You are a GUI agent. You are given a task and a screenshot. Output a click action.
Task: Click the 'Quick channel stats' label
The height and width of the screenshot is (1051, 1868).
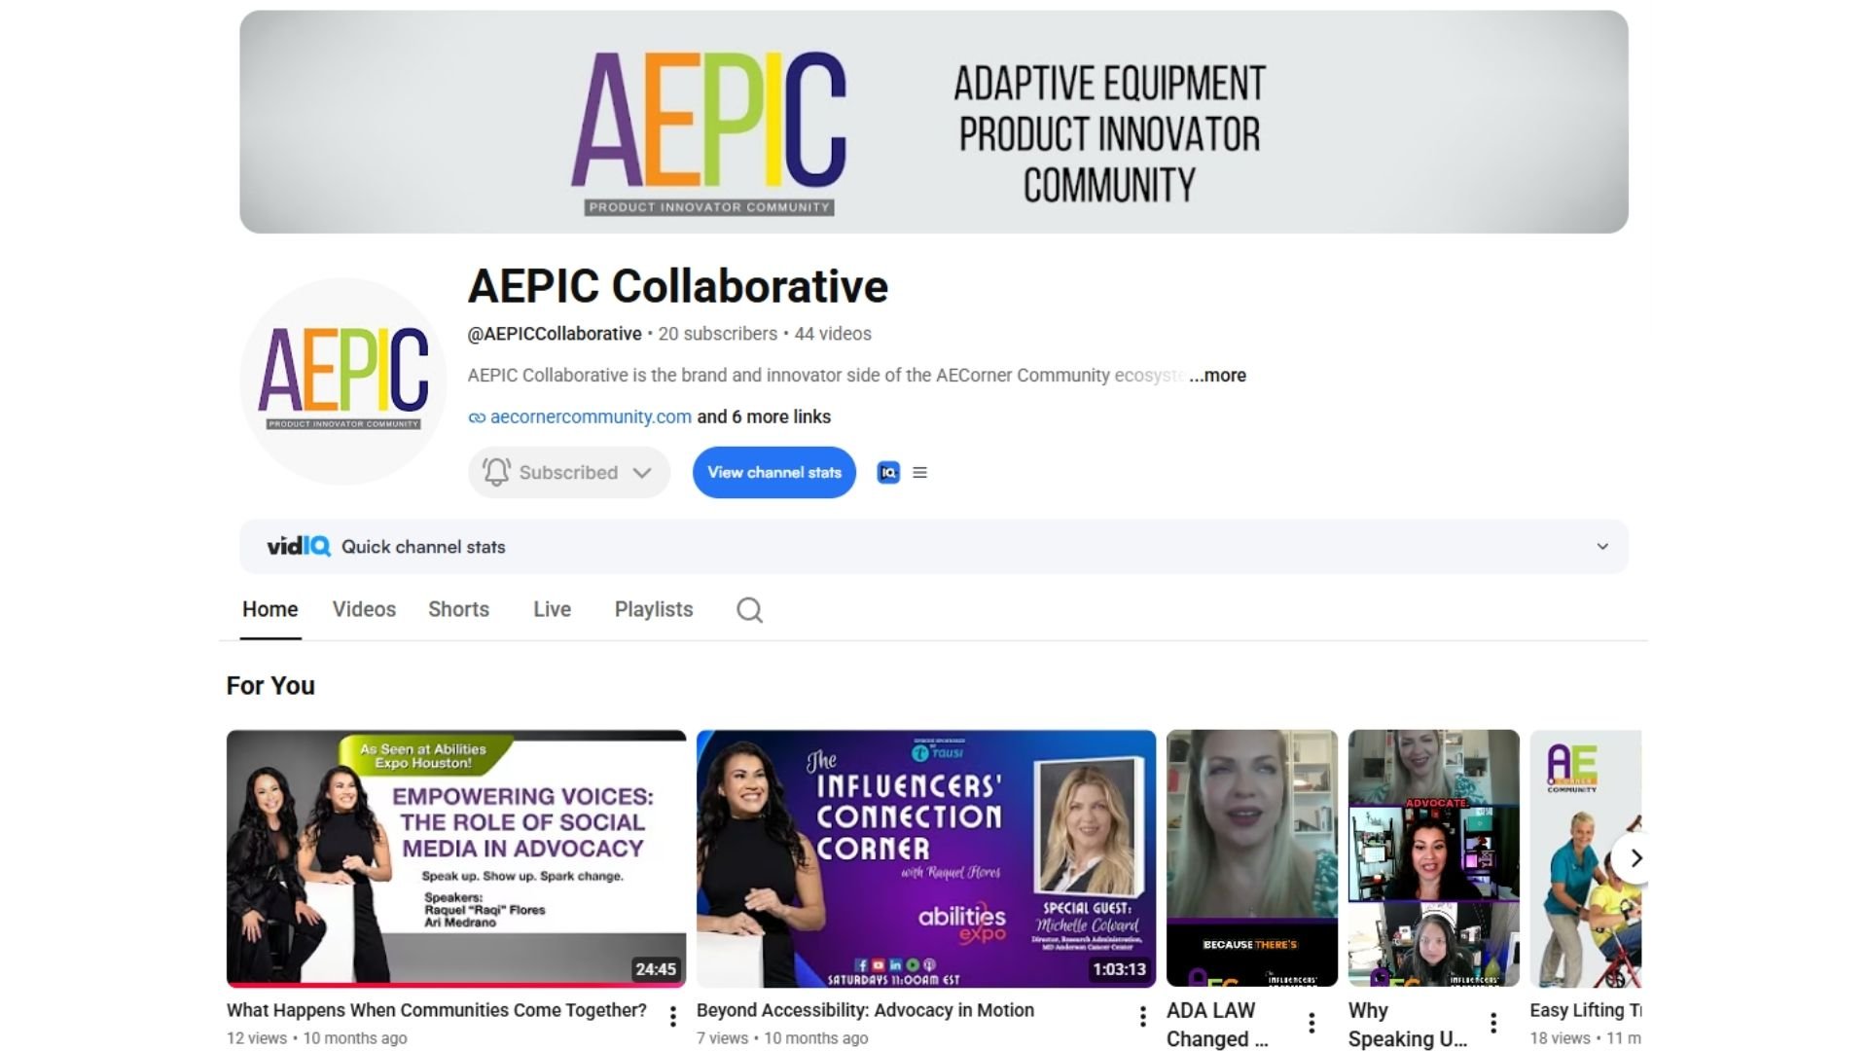point(423,547)
